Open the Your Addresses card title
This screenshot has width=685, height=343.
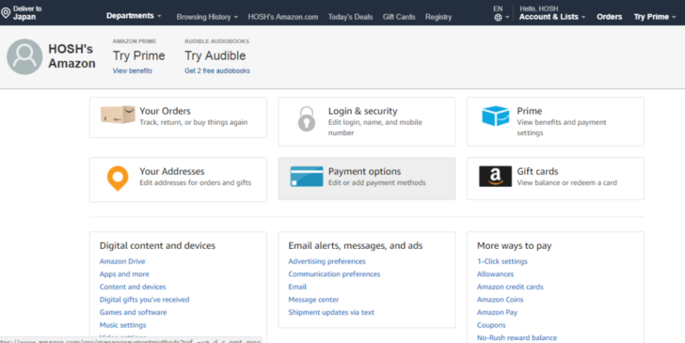172,171
